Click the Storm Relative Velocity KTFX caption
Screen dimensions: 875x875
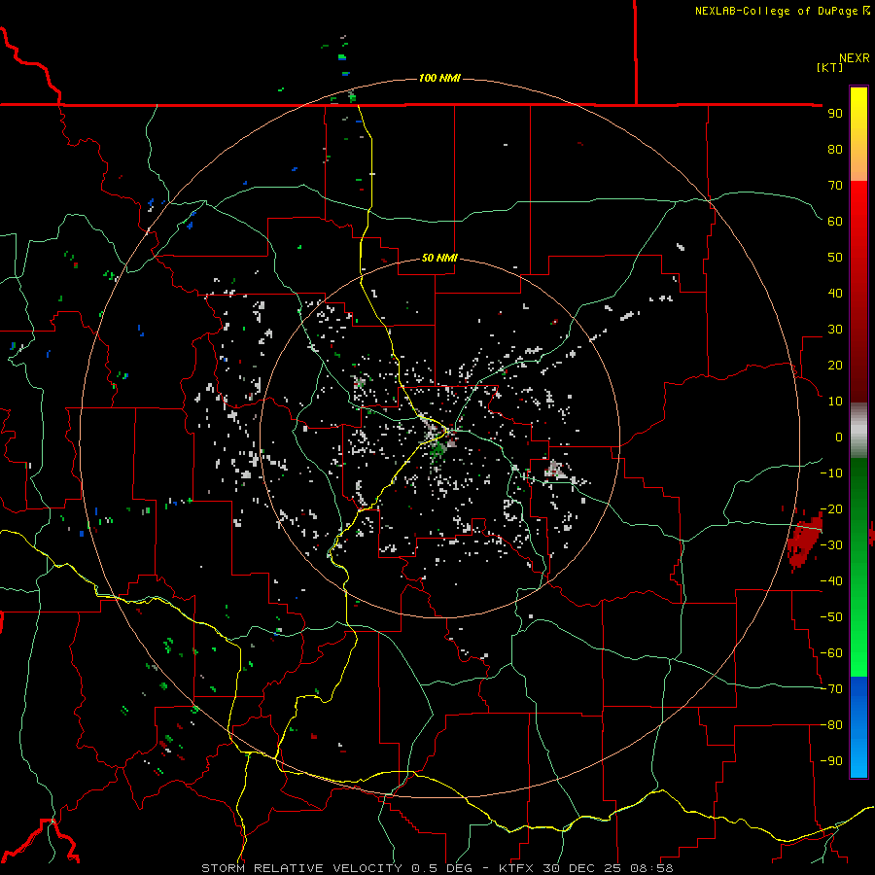click(437, 868)
